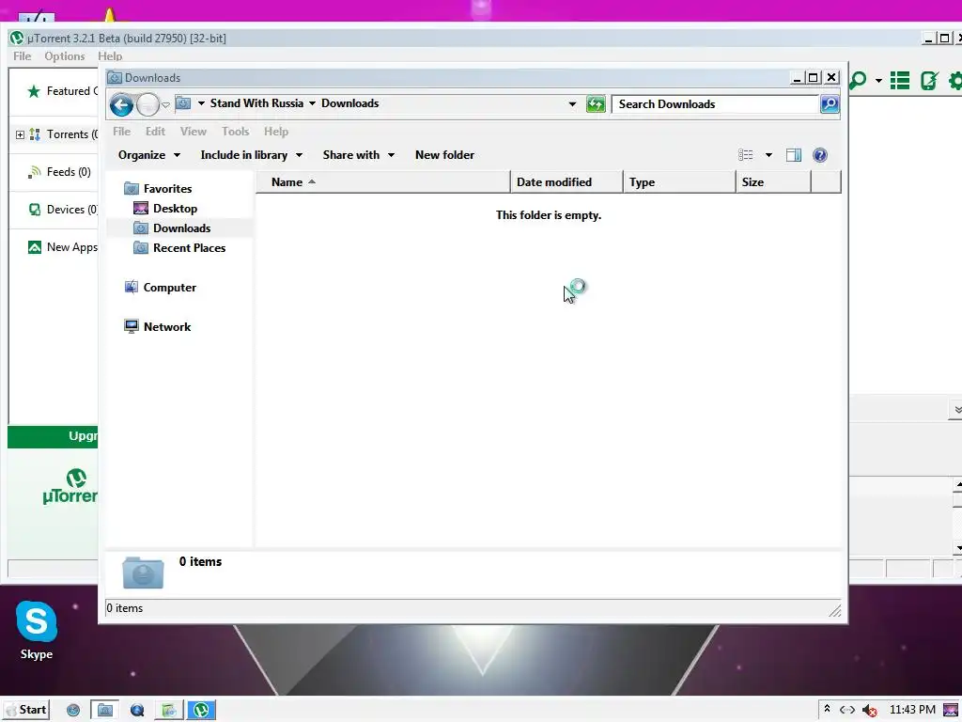Expand the arrow after Stand With Russia
Screen dimensions: 962x722
point(312,103)
